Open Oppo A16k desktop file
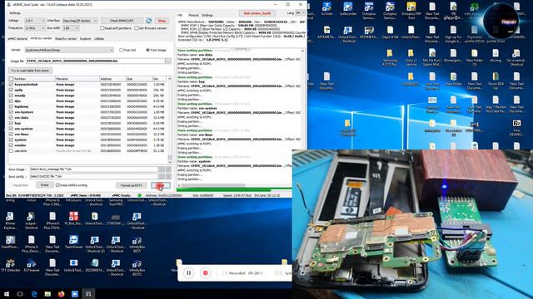 390,32
